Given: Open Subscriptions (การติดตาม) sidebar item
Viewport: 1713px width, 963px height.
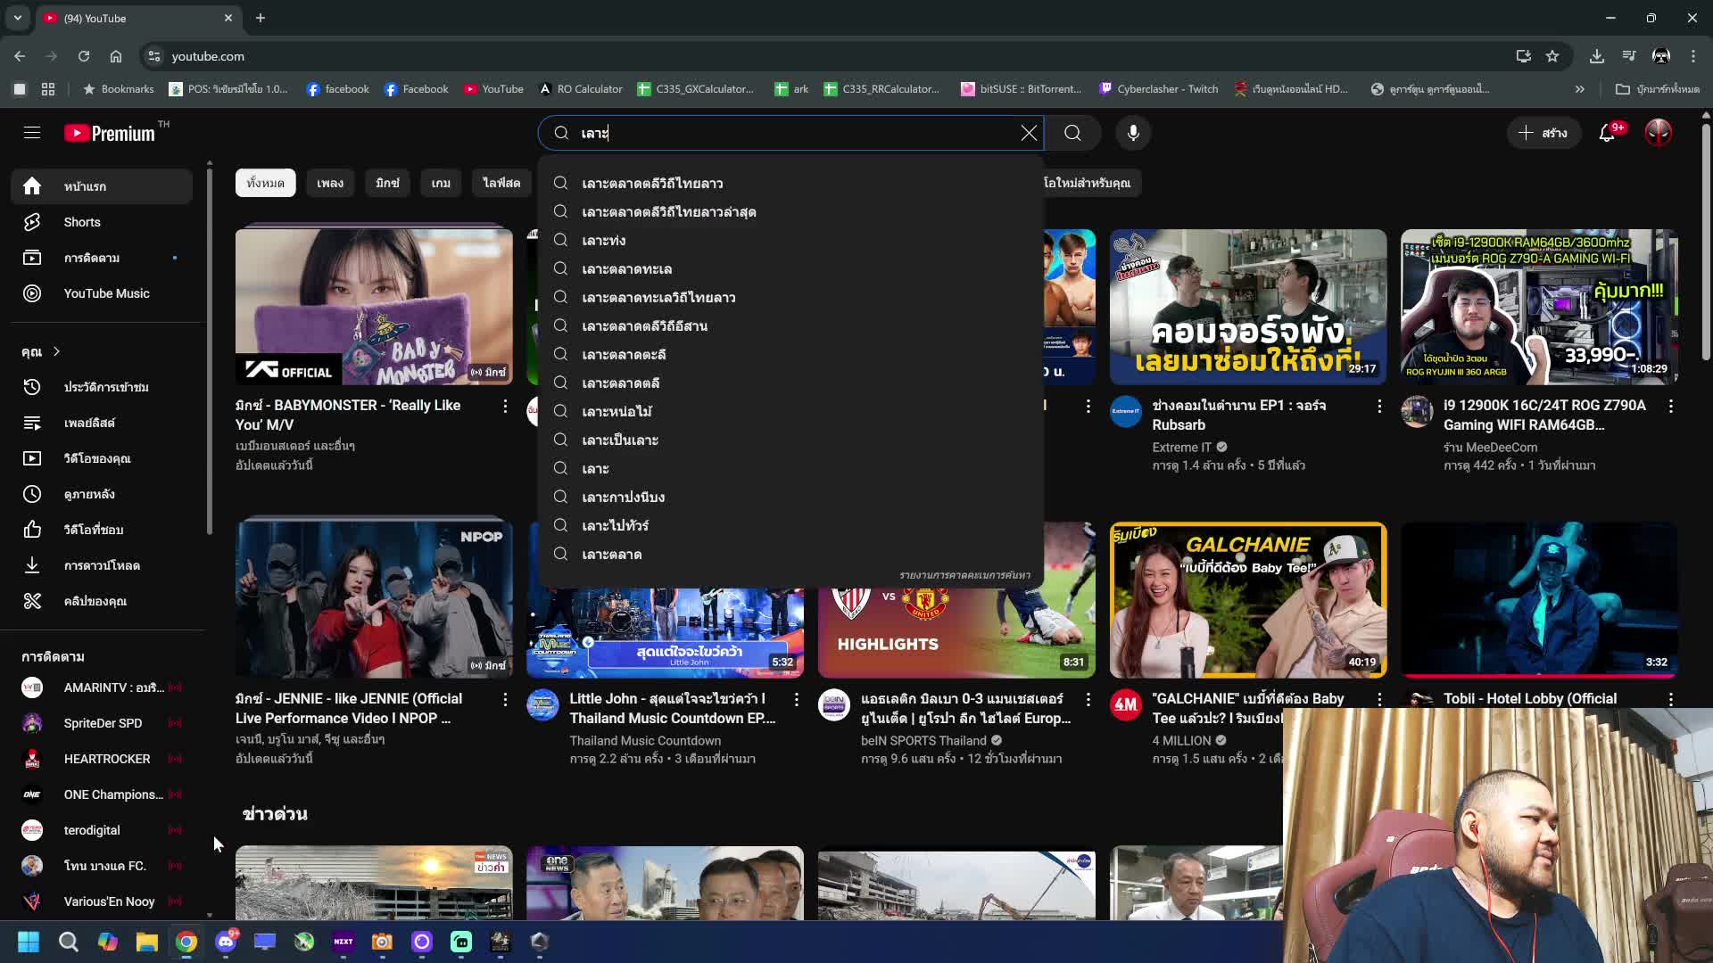Looking at the screenshot, I should 102,258.
